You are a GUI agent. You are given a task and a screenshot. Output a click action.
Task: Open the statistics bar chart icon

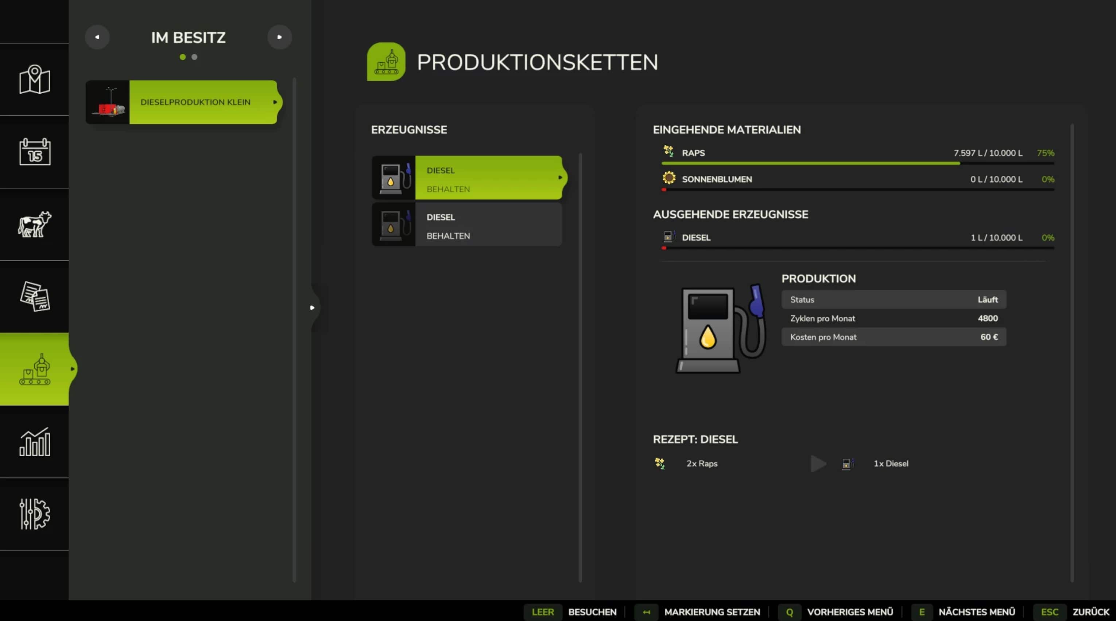pyautogui.click(x=35, y=442)
